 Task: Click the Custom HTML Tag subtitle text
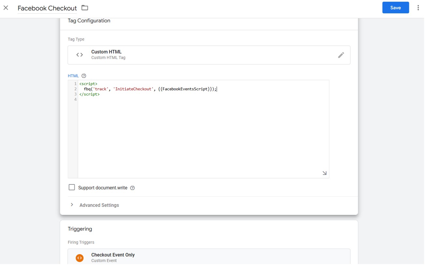click(108, 58)
